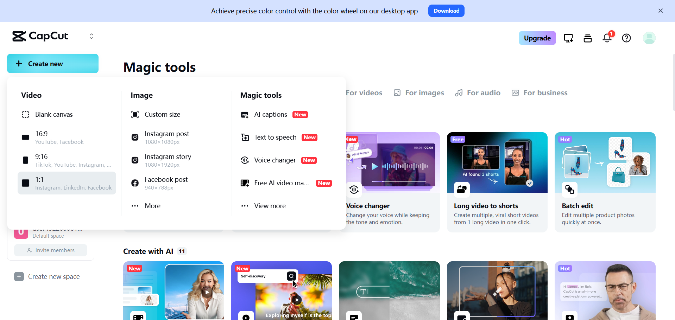Click the plus icon beside Create new space

coord(19,277)
